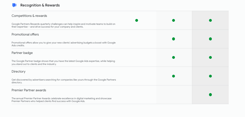Click Directory green dot in middle column
Viewport: 245px width, 117px height.
click(173, 76)
